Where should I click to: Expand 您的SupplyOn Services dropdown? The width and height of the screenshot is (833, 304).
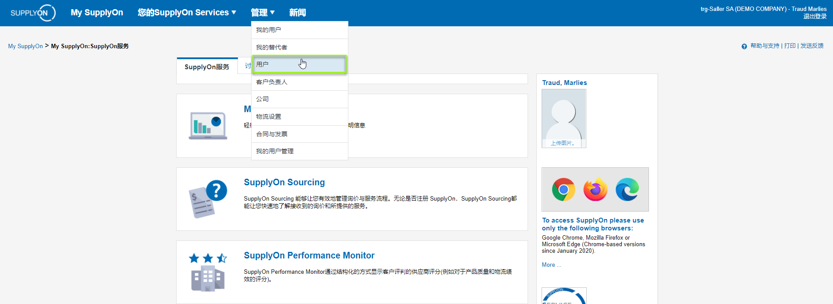coord(187,13)
